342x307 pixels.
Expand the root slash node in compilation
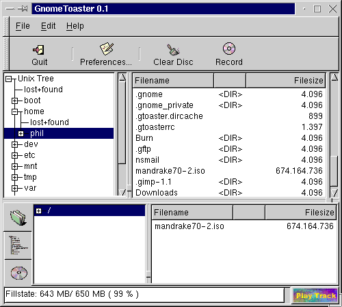point(38,211)
